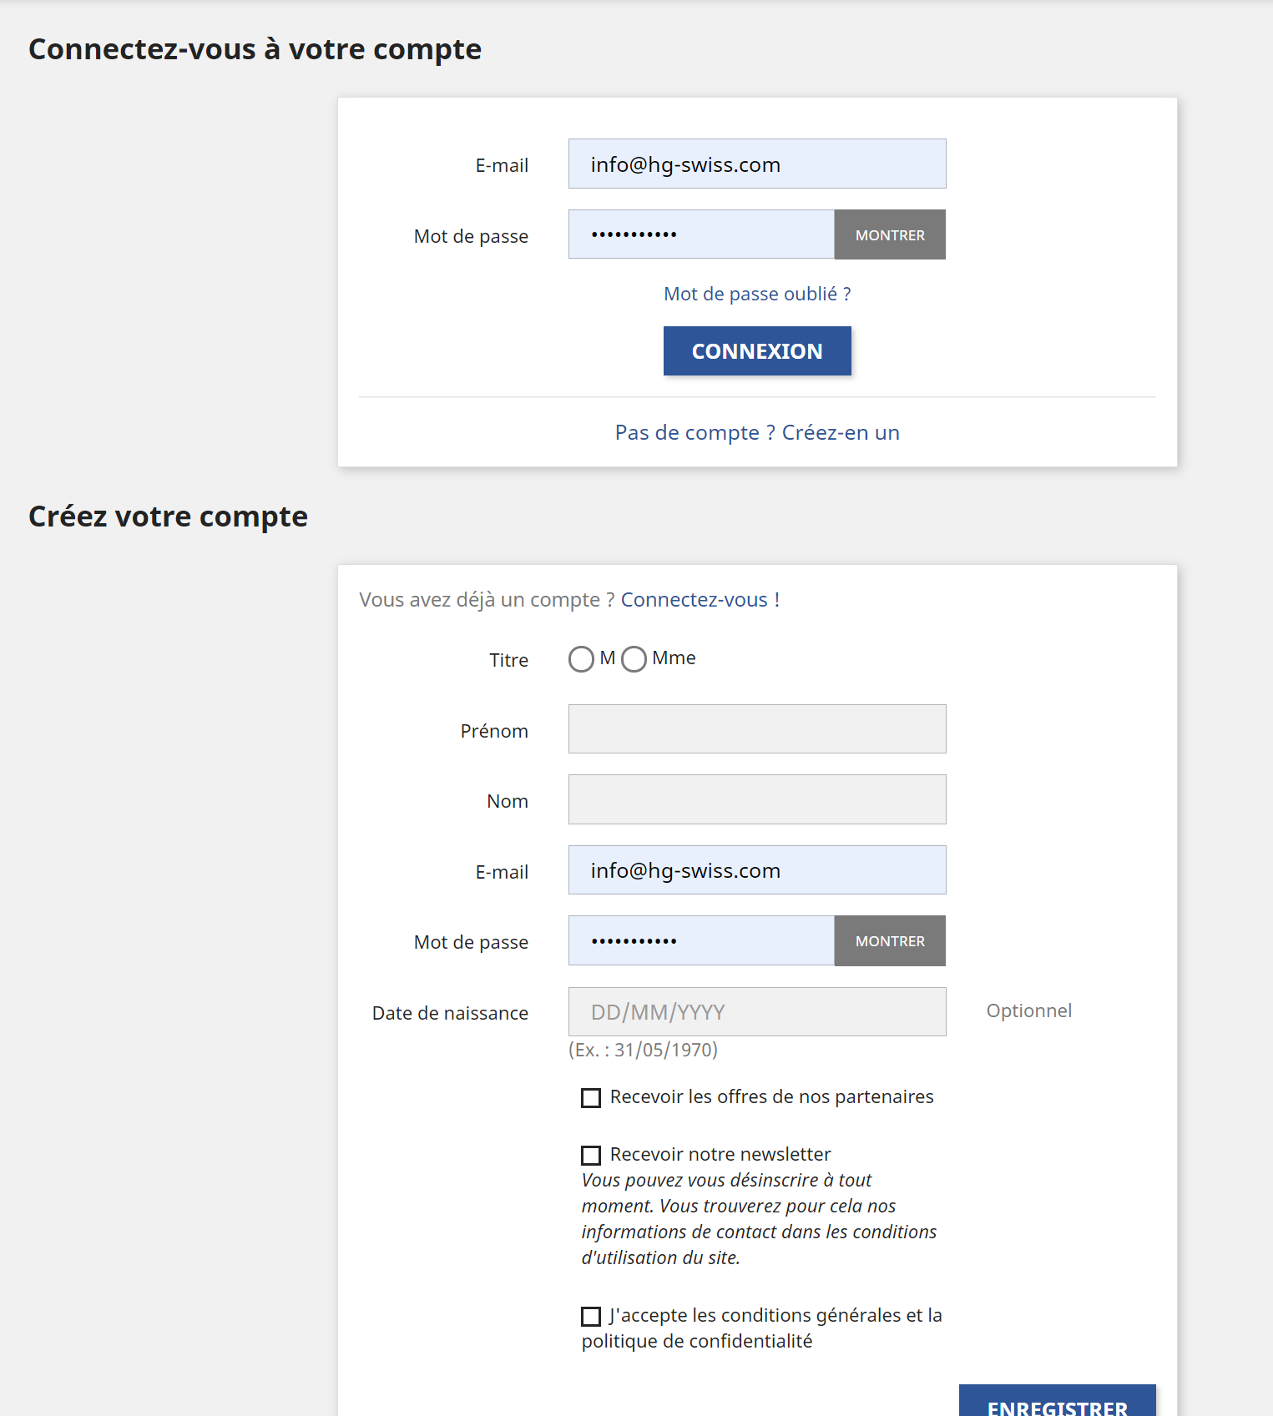Enable 'Recevoir les offres de nos partenaires'
1273x1416 pixels.
(591, 1098)
